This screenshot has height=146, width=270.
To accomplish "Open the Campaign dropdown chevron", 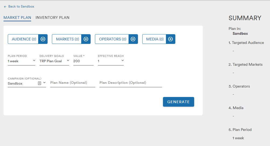I will [44, 82].
